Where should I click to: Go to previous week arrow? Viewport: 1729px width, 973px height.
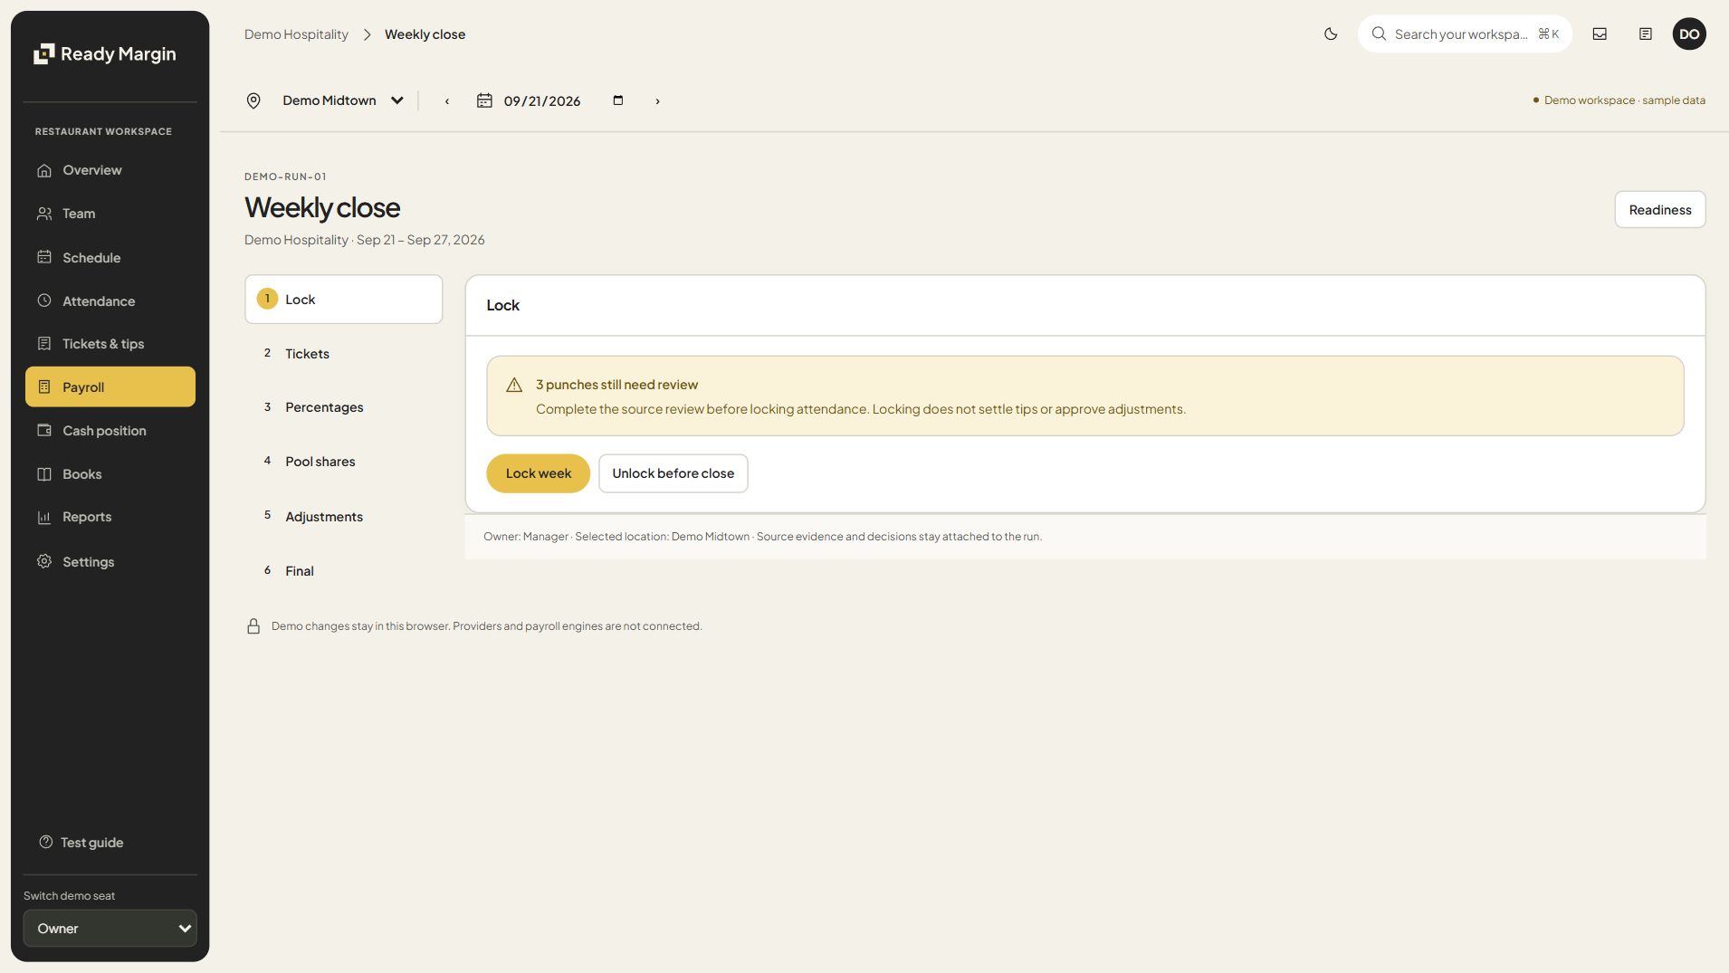(447, 101)
